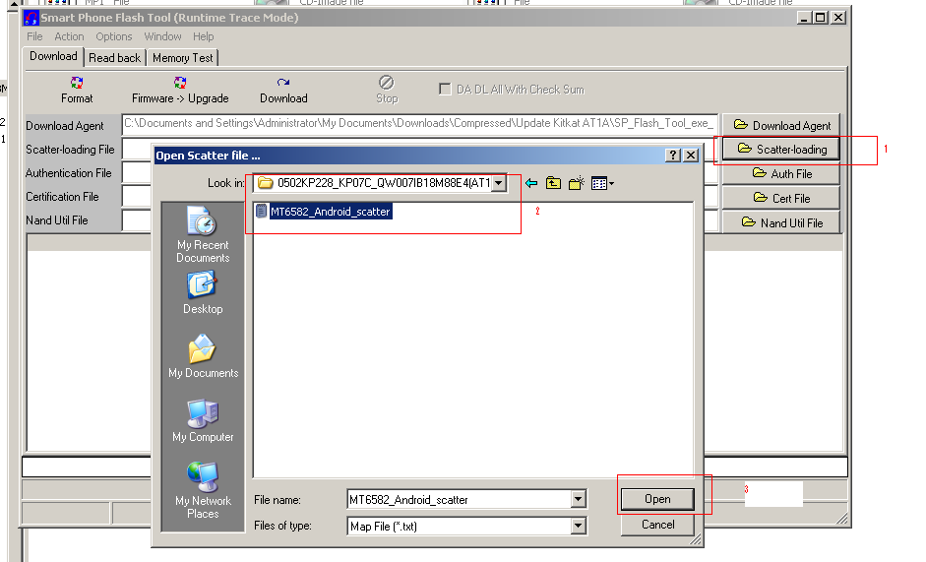
Task: Click the Firmware -> Upgrade toolbar icon
Action: [180, 90]
